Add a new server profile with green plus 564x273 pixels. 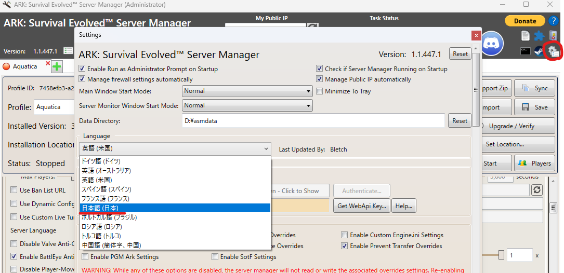pyautogui.click(x=57, y=66)
